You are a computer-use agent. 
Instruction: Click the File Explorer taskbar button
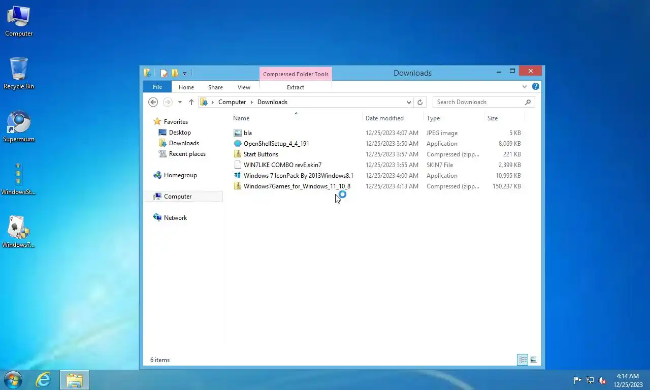[75, 380]
